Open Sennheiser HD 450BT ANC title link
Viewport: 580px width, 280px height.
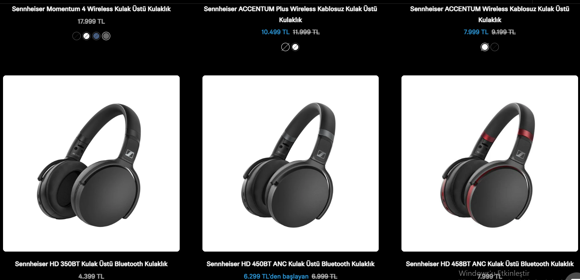coord(290,264)
